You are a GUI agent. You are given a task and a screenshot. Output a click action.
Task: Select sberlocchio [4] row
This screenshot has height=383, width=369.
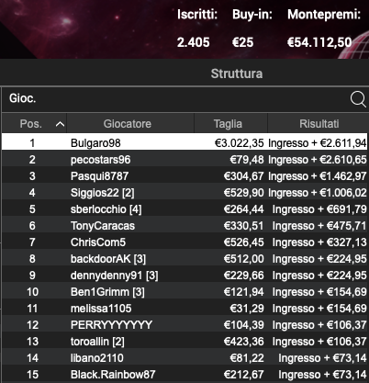tap(184, 209)
